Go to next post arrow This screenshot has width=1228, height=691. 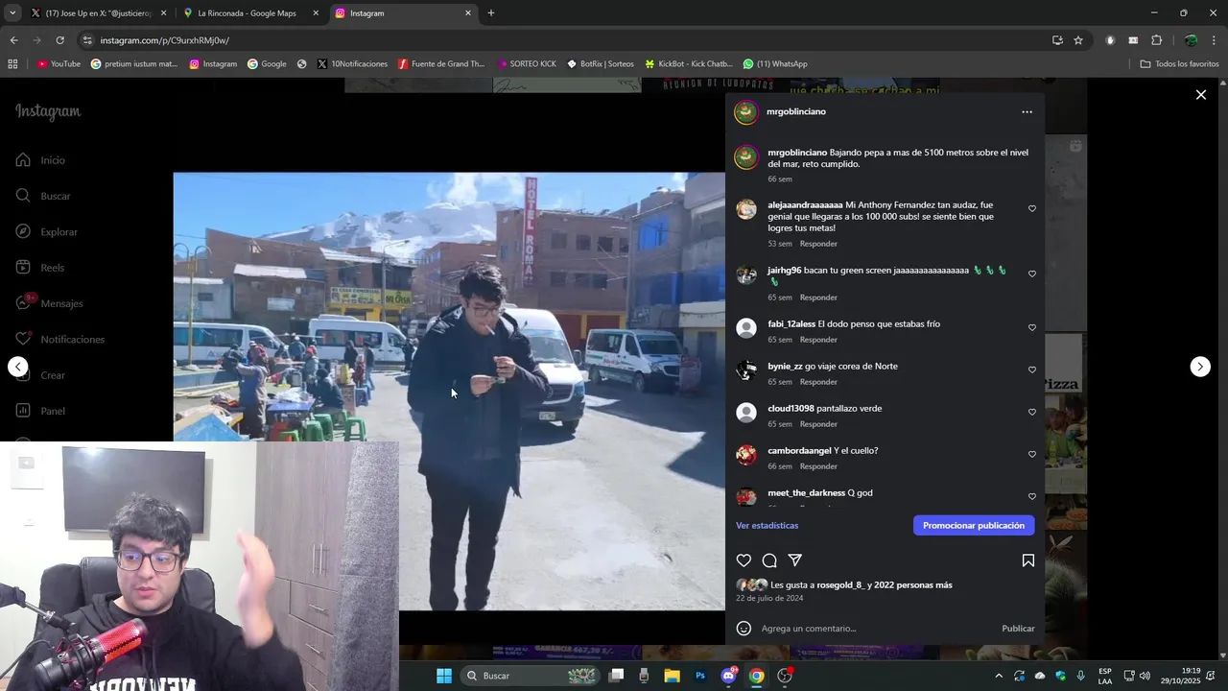tap(1200, 367)
